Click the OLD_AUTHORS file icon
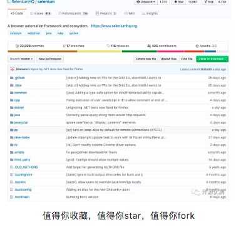 click(12, 167)
